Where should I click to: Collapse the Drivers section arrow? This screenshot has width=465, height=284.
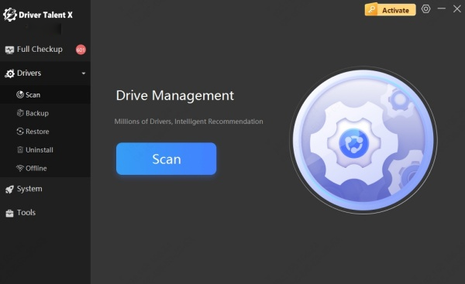coord(84,74)
